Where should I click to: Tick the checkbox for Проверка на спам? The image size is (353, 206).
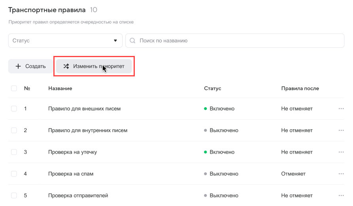point(14,174)
